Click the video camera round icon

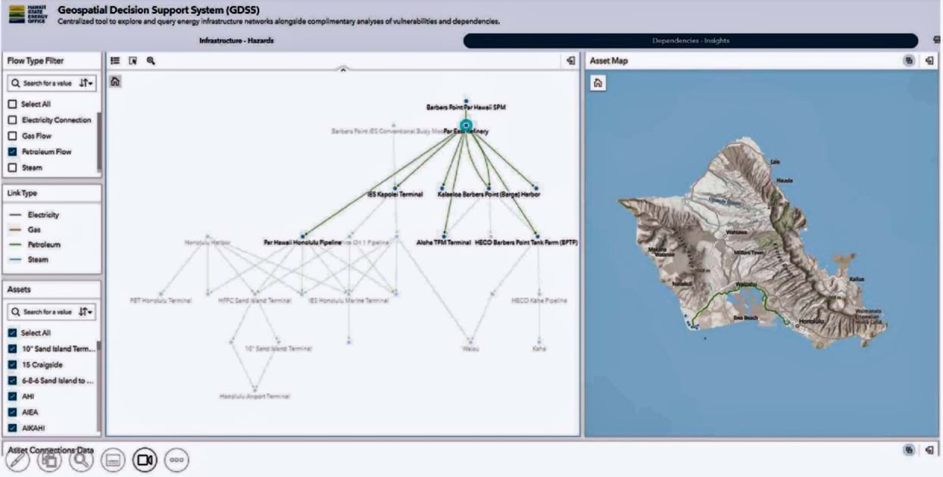(145, 459)
